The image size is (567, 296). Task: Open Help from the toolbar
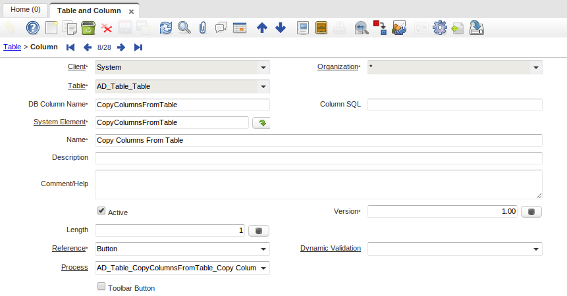(32, 28)
